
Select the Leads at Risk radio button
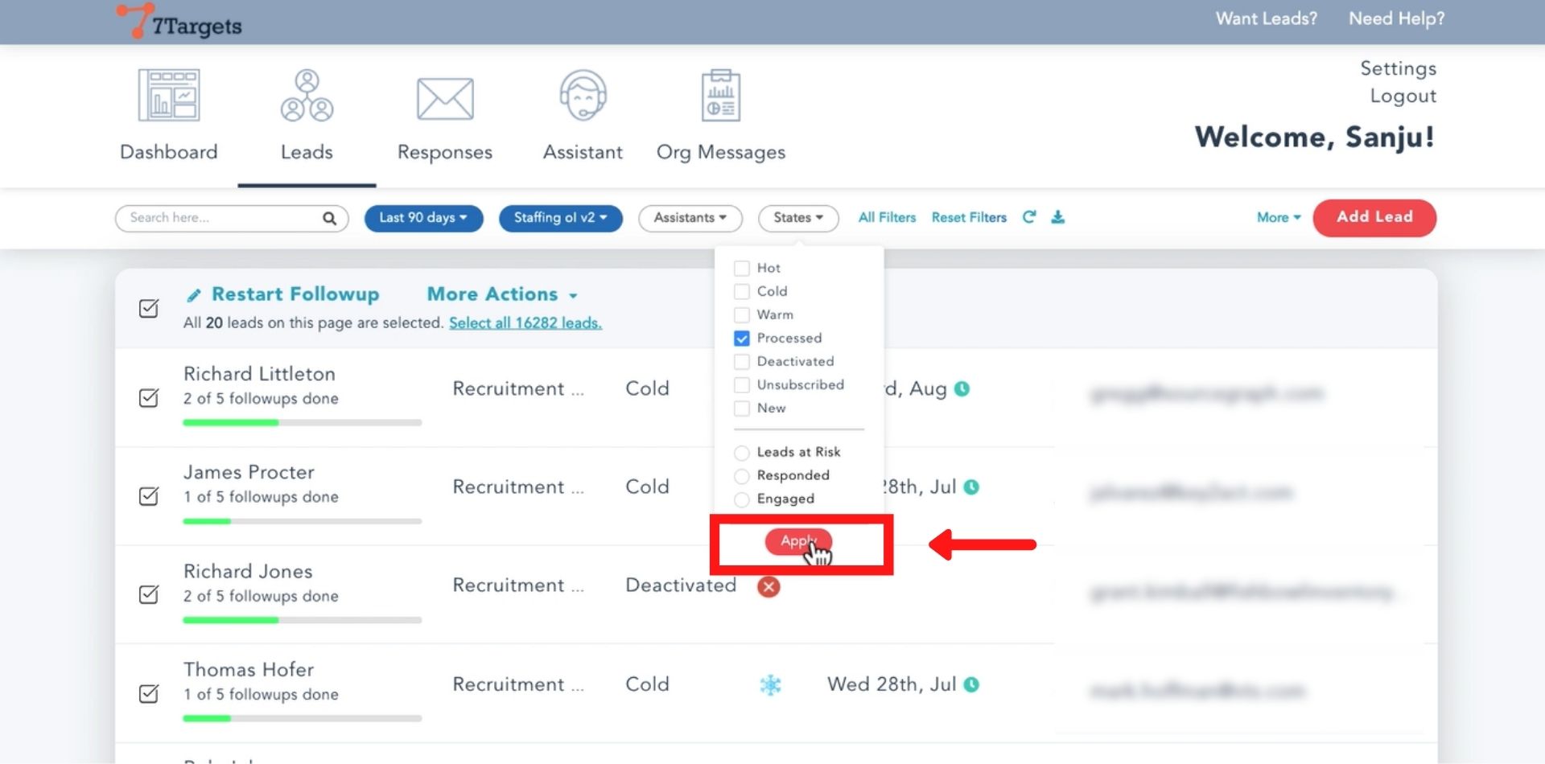(x=742, y=453)
